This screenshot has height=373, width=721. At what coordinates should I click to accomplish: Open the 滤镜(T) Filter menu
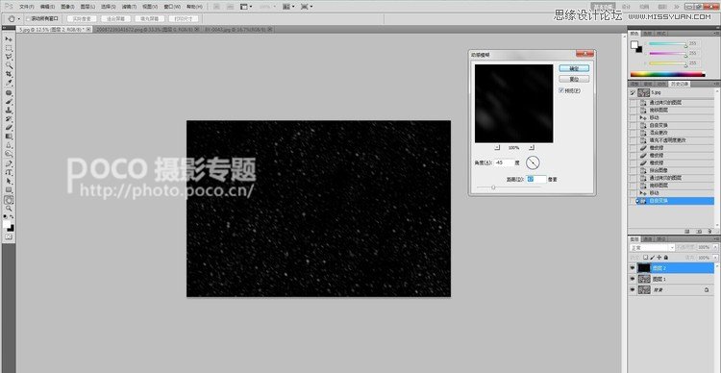129,7
